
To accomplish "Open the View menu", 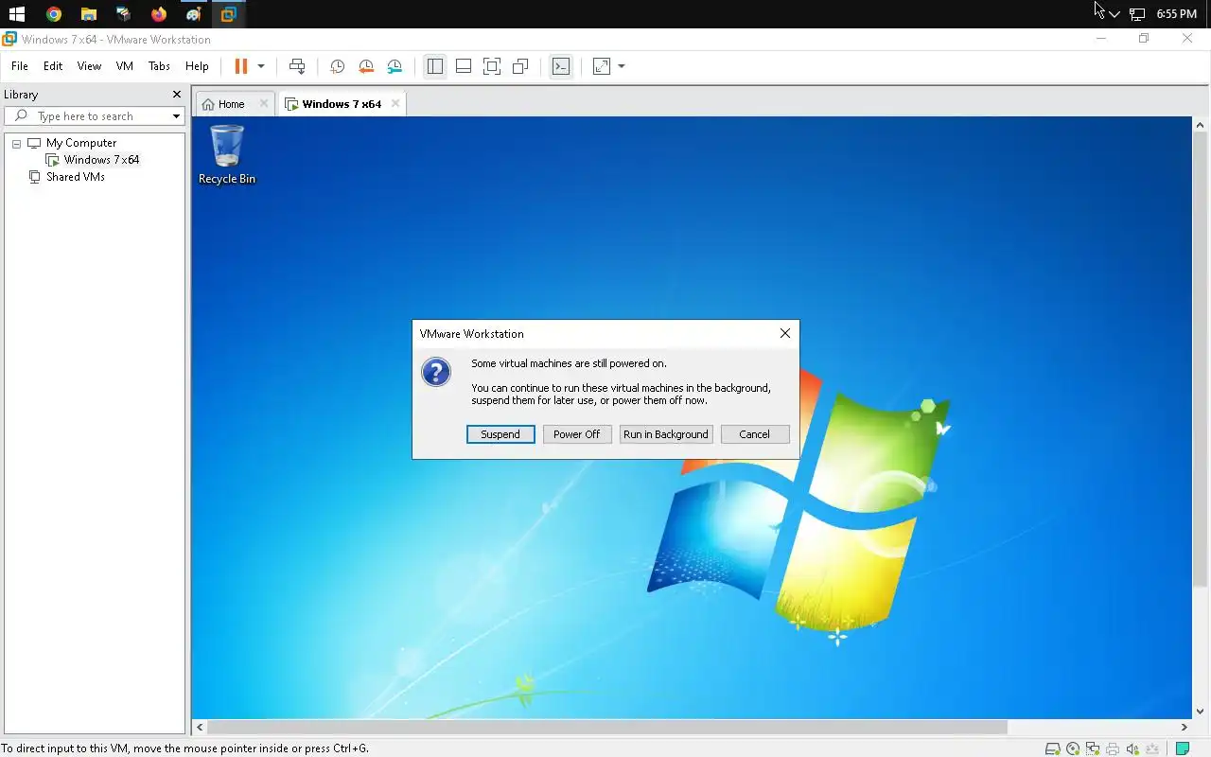I will 89,66.
